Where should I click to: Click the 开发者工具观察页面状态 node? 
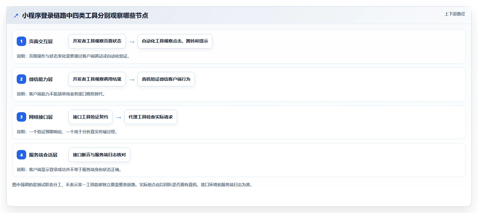97,41
